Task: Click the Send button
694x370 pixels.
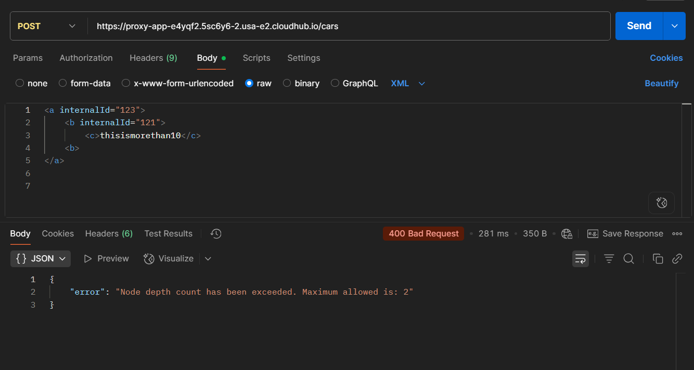Action: click(639, 25)
